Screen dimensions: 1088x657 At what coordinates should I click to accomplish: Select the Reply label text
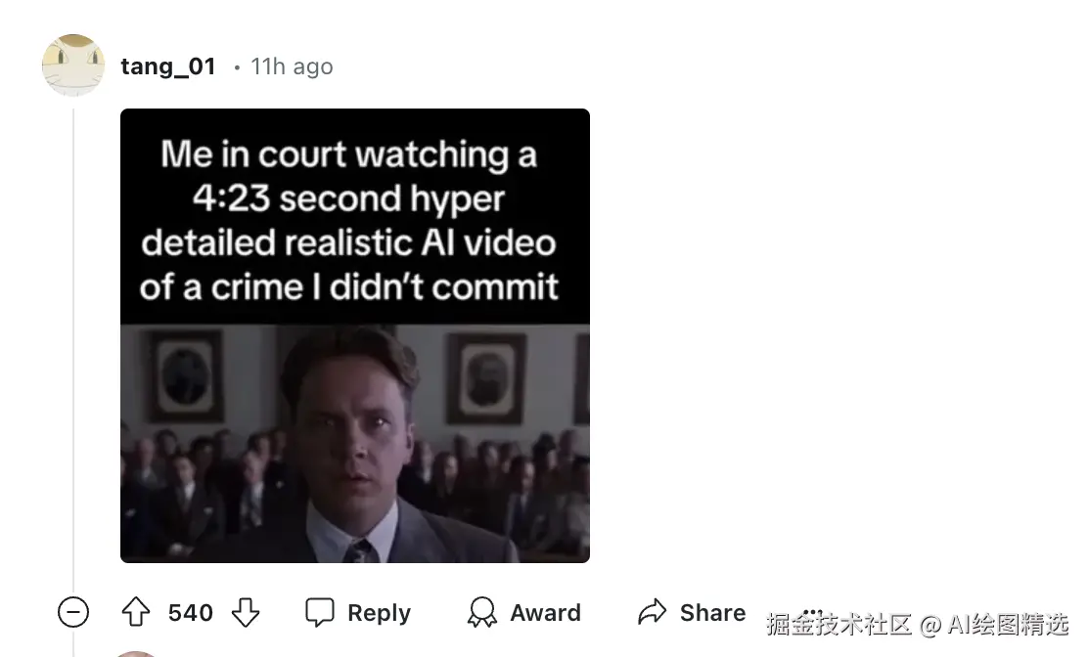point(379,613)
